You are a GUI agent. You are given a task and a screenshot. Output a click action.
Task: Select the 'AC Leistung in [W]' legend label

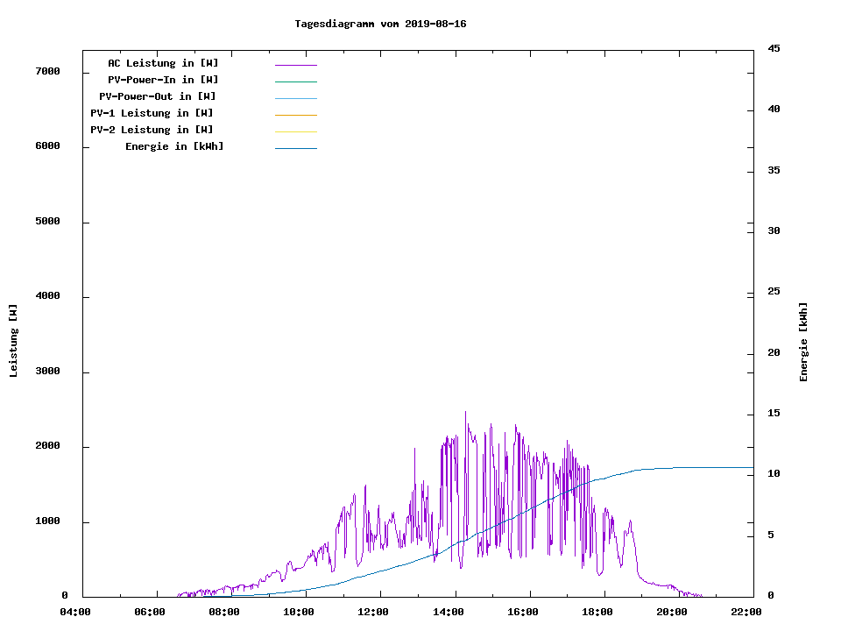coord(163,63)
